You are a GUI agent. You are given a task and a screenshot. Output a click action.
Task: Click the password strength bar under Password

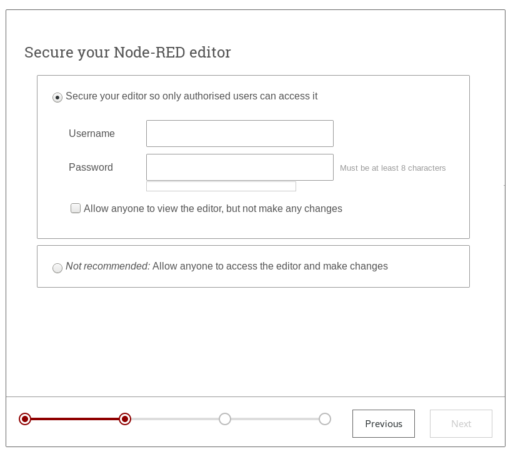[221, 186]
